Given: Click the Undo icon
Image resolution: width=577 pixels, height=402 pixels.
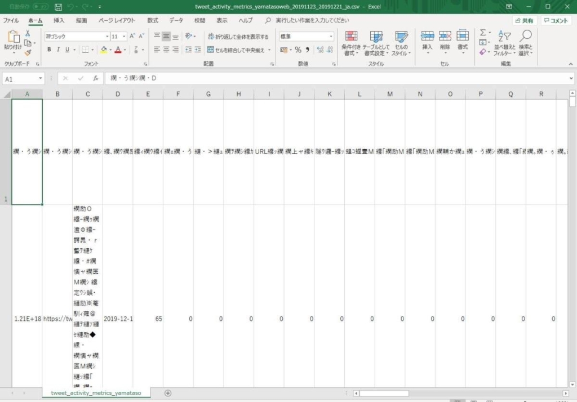Looking at the screenshot, I should 70,6.
